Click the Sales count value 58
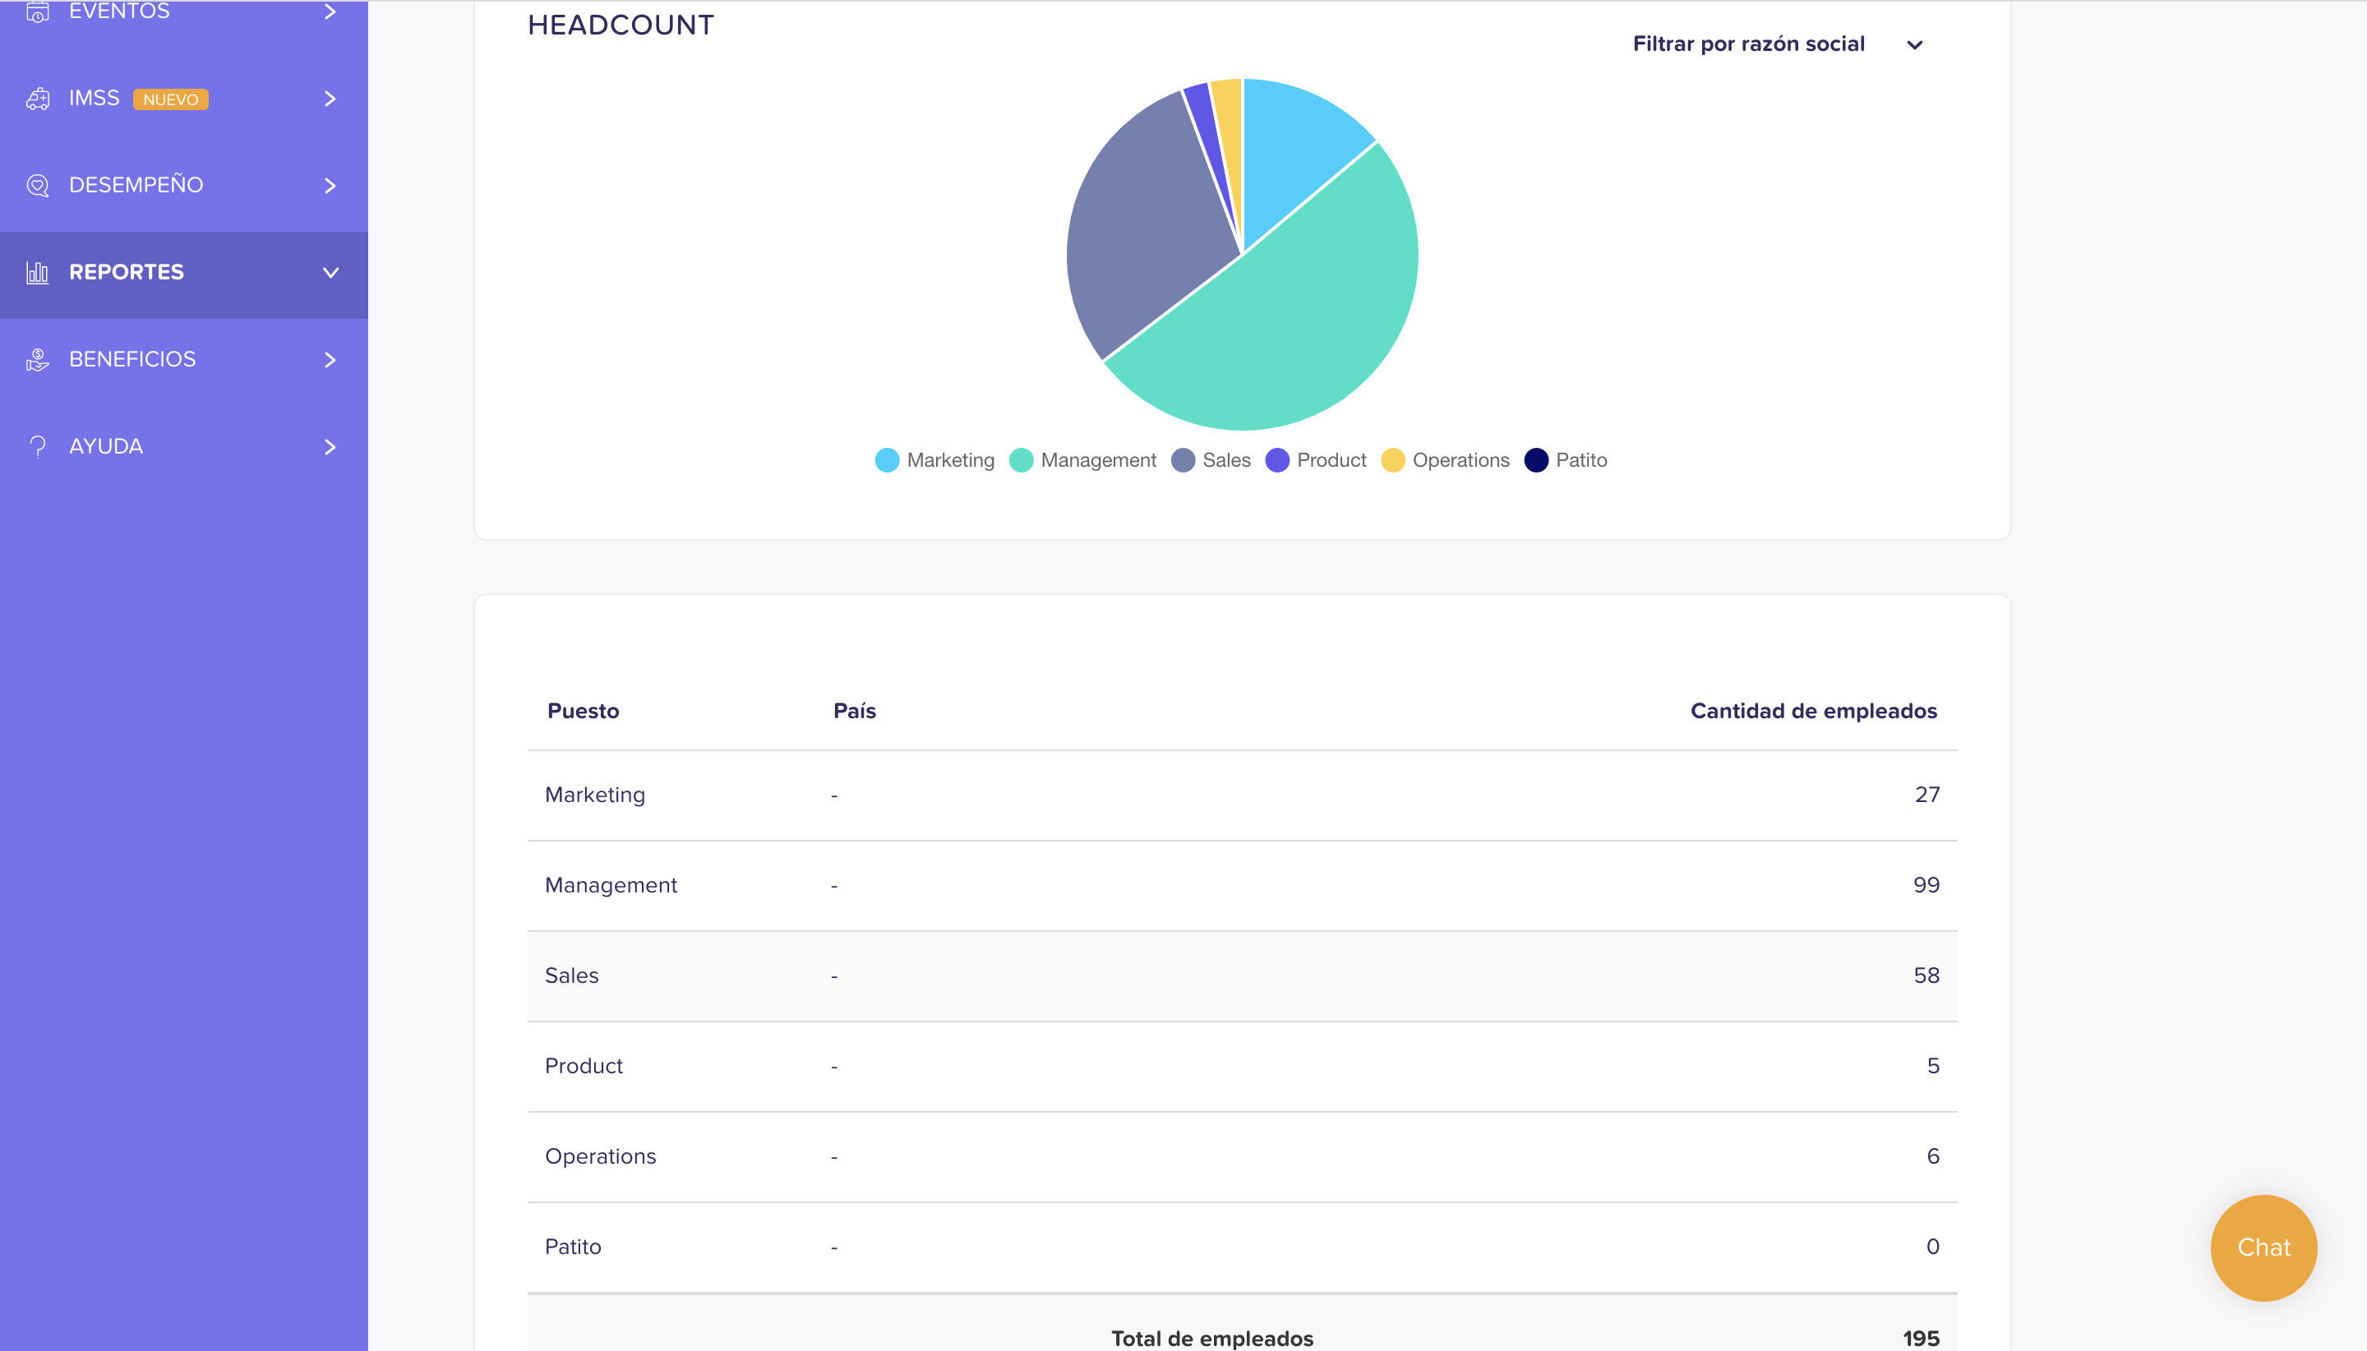The height and width of the screenshot is (1351, 2367). coord(1926,976)
